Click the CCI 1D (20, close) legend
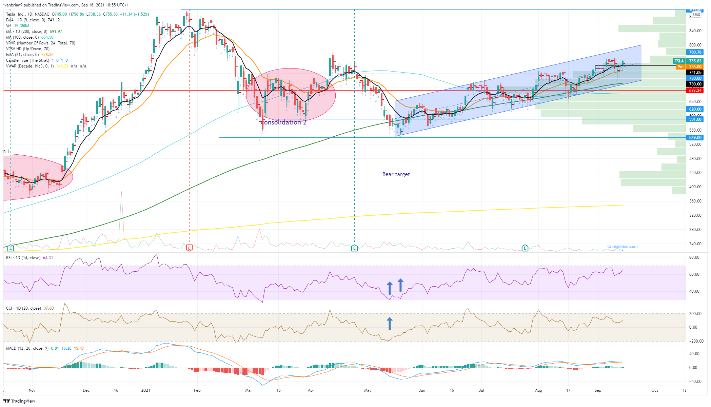Image resolution: width=711 pixels, height=407 pixels. click(24, 308)
